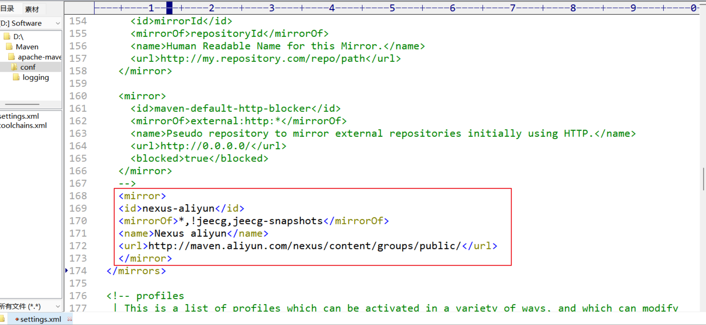This screenshot has height=325, width=706.
Task: Close the settings.xml document tab
Action: coord(70,319)
